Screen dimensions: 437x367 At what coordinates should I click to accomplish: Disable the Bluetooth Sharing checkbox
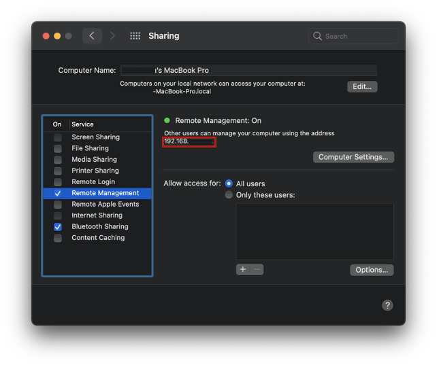click(x=58, y=227)
